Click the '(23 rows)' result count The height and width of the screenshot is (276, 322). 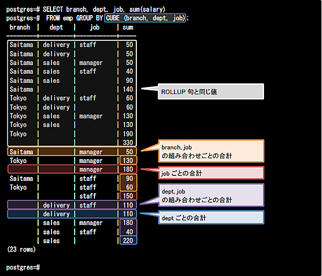click(21, 250)
